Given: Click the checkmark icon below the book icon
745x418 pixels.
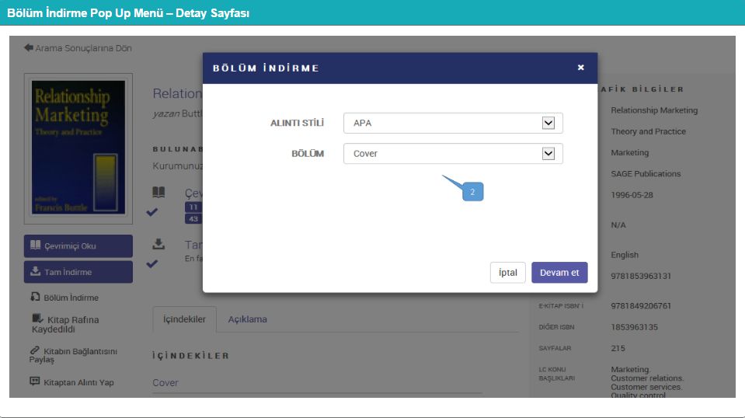Looking at the screenshot, I should coord(152,212).
